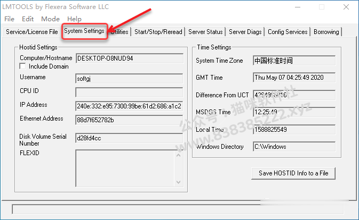Image resolution: width=359 pixels, height=220 pixels.
Task: Click the System Time Zone field
Action: click(x=294, y=61)
